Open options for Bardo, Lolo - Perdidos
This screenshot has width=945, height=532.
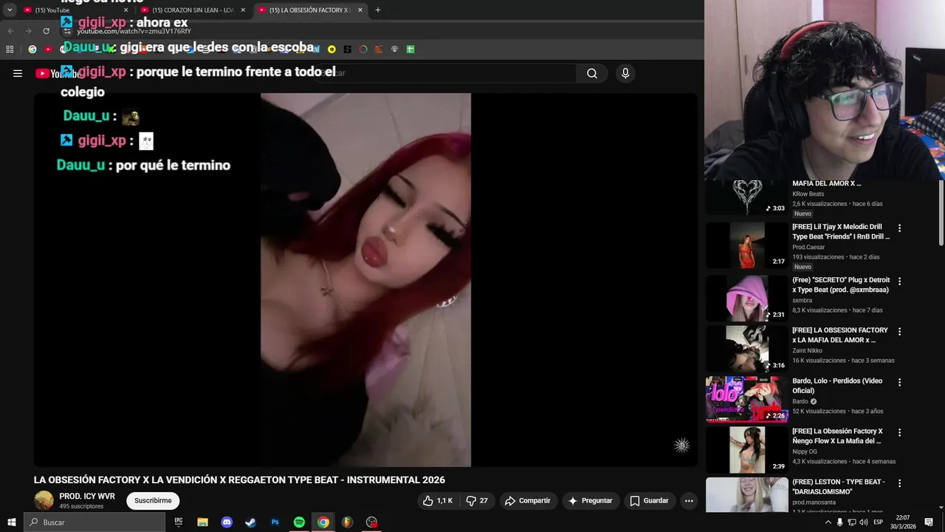click(899, 382)
